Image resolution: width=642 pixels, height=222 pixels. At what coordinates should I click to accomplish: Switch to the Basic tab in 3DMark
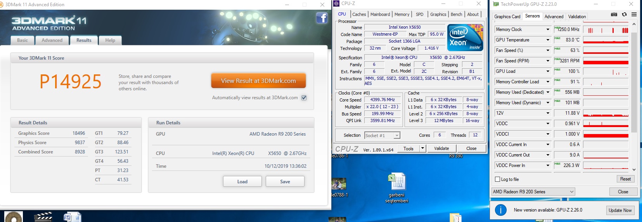click(x=22, y=40)
